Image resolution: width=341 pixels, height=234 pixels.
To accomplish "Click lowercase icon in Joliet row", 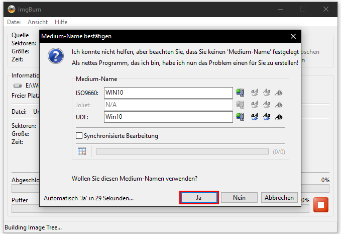I will [267, 105].
